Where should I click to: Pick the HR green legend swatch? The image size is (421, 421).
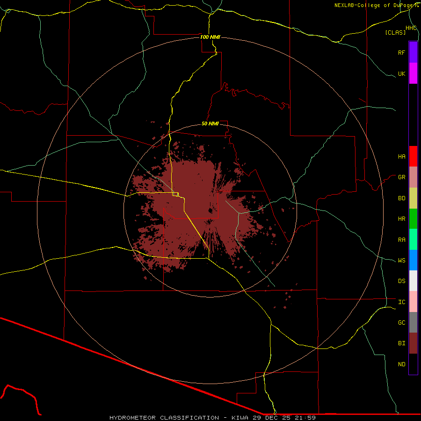pyautogui.click(x=413, y=218)
